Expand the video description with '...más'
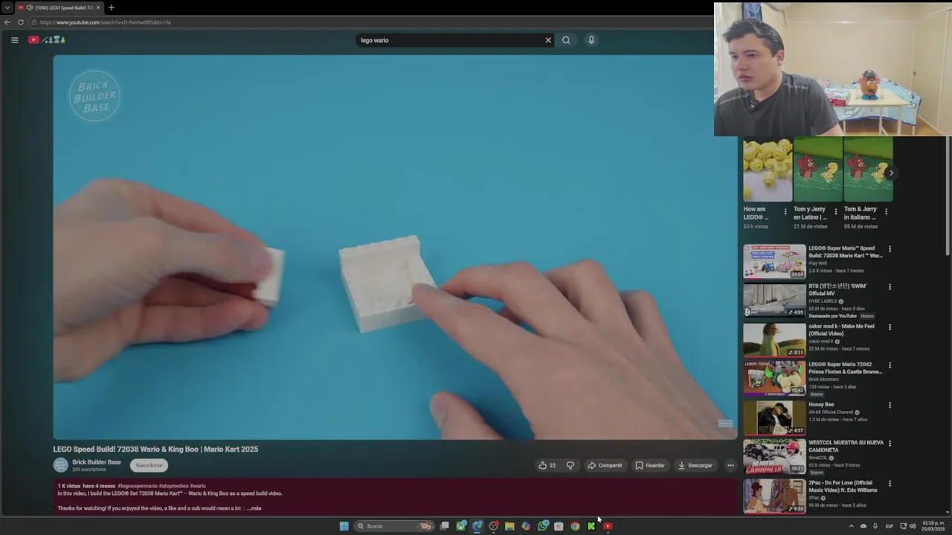952x535 pixels. [254, 508]
